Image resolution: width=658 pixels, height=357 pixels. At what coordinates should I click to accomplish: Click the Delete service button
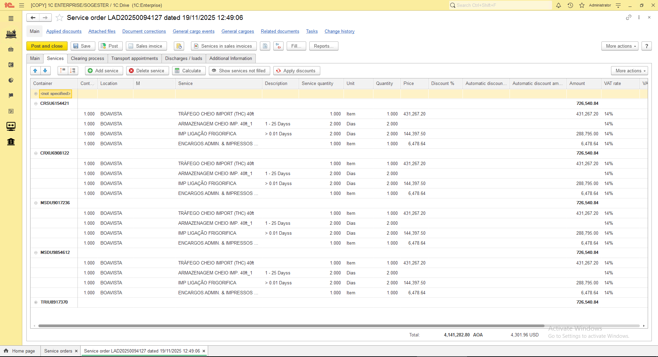pos(147,71)
